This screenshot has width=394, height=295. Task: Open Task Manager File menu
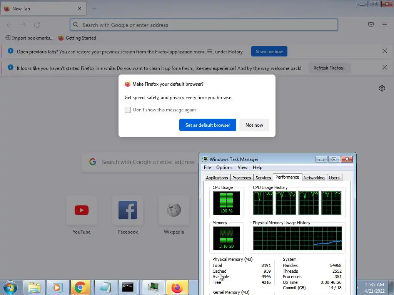pyautogui.click(x=207, y=167)
